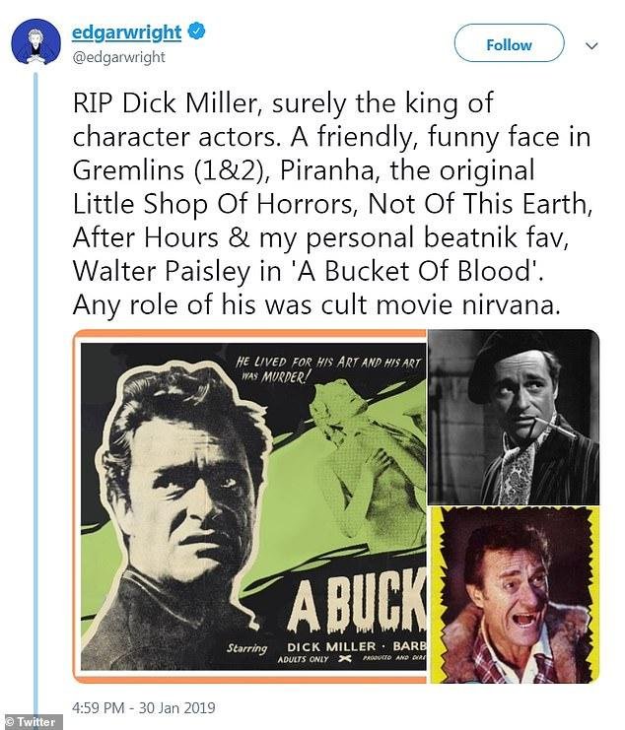Viewport: 625px width, 730px height.
Task: Click the @edgarwright handle
Action: click(118, 57)
